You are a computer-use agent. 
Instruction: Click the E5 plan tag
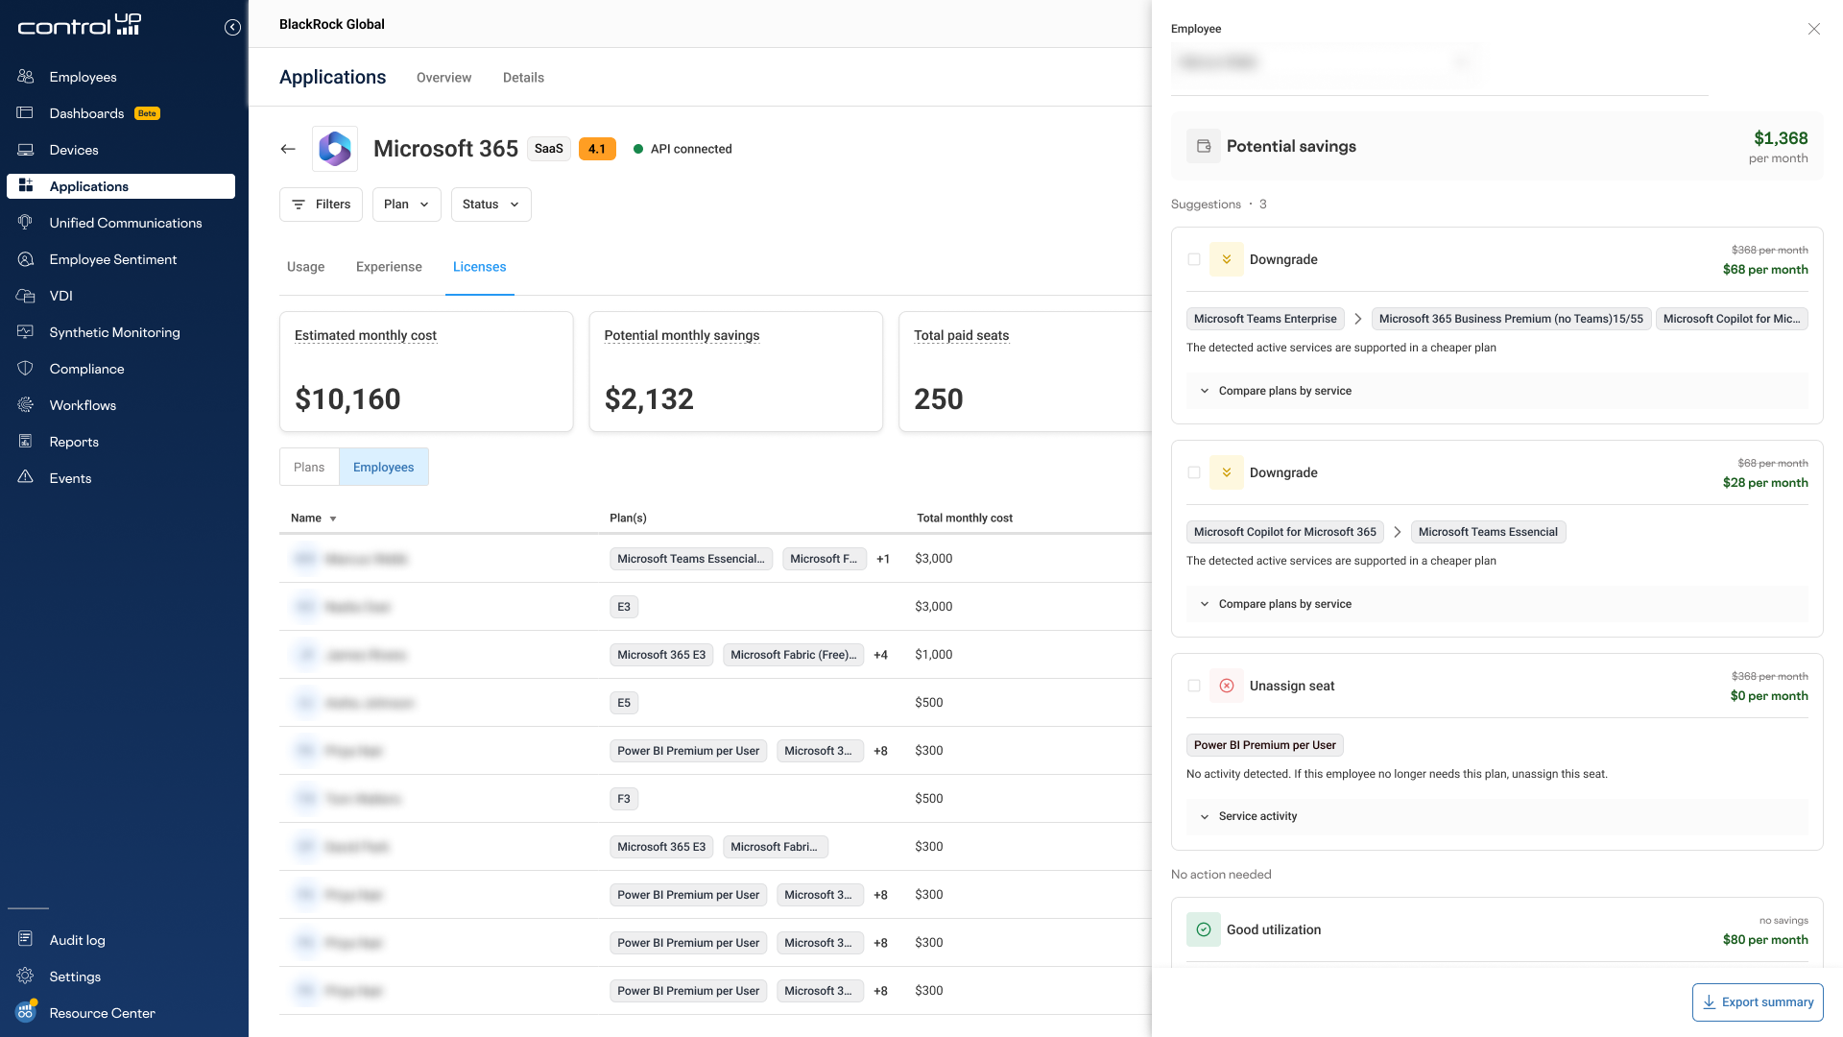click(624, 703)
